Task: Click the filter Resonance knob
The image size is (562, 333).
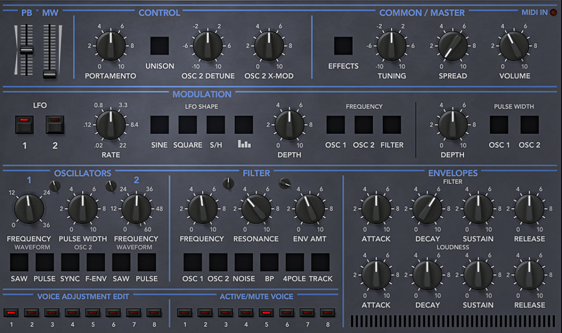Action: coord(256,209)
